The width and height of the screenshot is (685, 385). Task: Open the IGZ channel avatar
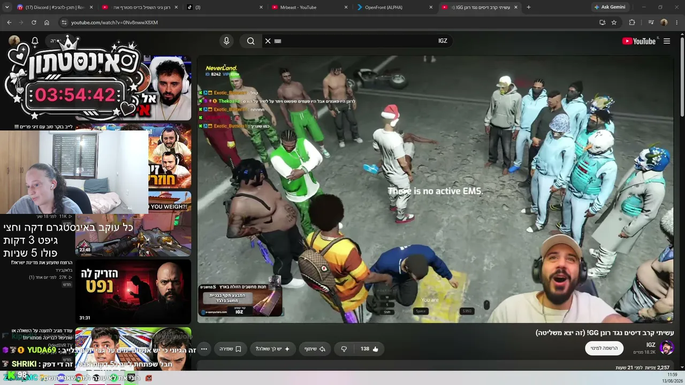[x=666, y=348]
